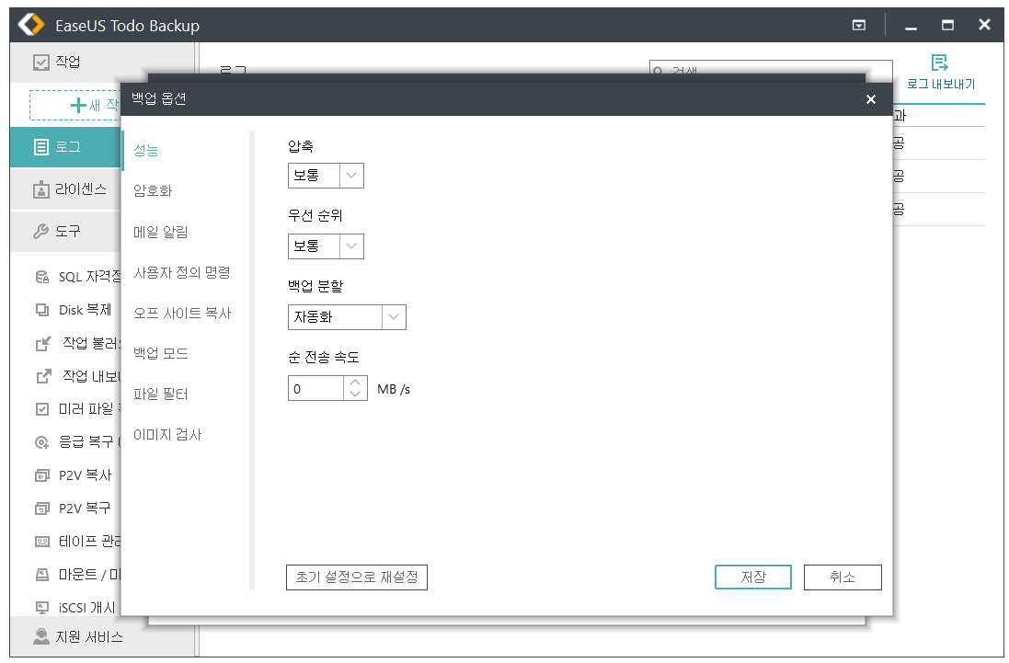Viewport: 1009px width, 663px height.
Task: Click the 초기 설정으로 재설정 button
Action: coord(357,577)
